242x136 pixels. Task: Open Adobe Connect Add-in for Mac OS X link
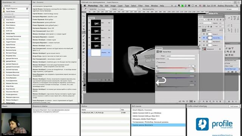click(146, 116)
